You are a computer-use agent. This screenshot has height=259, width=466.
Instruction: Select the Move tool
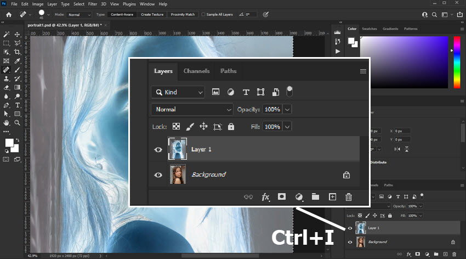click(x=17, y=35)
